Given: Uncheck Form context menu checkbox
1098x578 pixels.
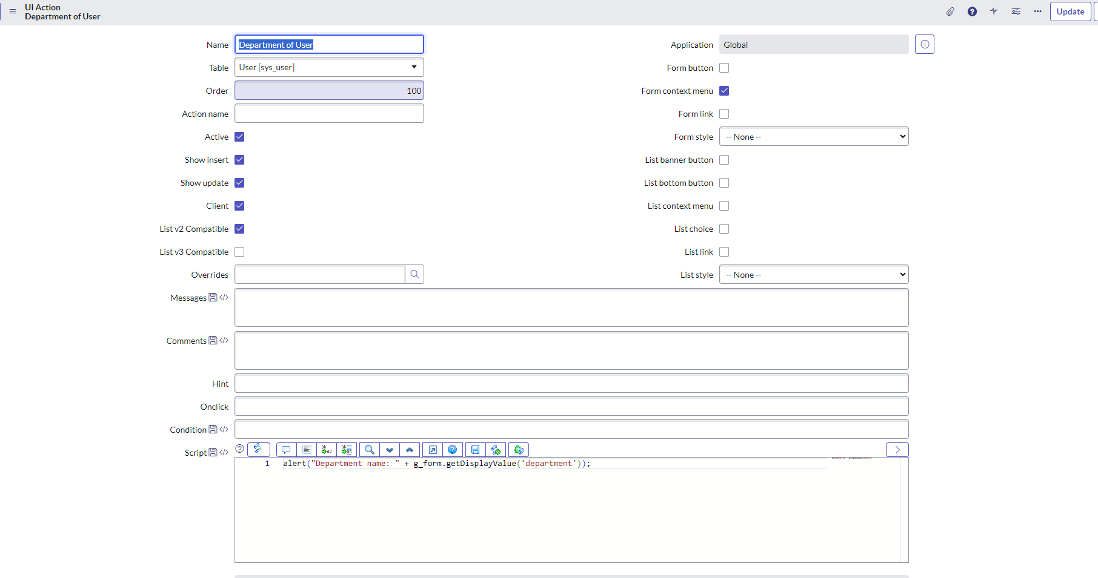Looking at the screenshot, I should [x=724, y=91].
